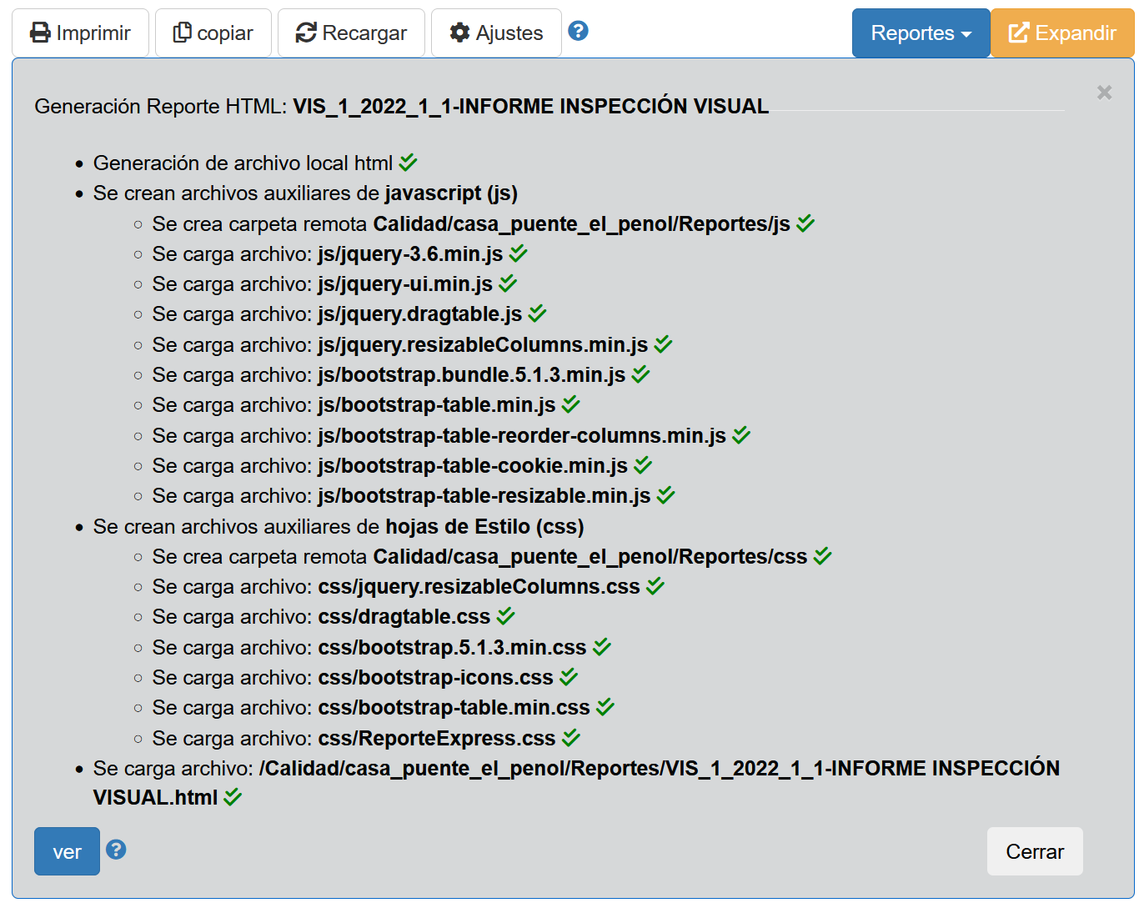Image resolution: width=1144 pixels, height=913 pixels.
Task: Dismiss the panel with the X icon
Action: coord(1104,93)
